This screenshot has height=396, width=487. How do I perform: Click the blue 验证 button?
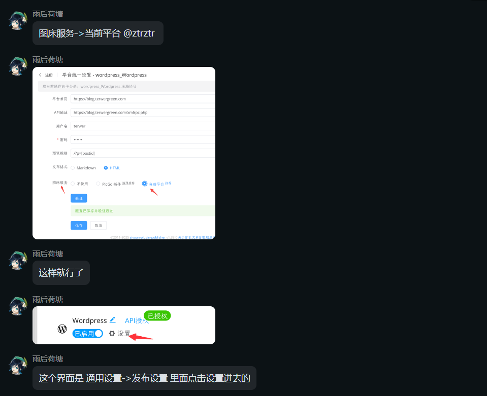coord(79,198)
